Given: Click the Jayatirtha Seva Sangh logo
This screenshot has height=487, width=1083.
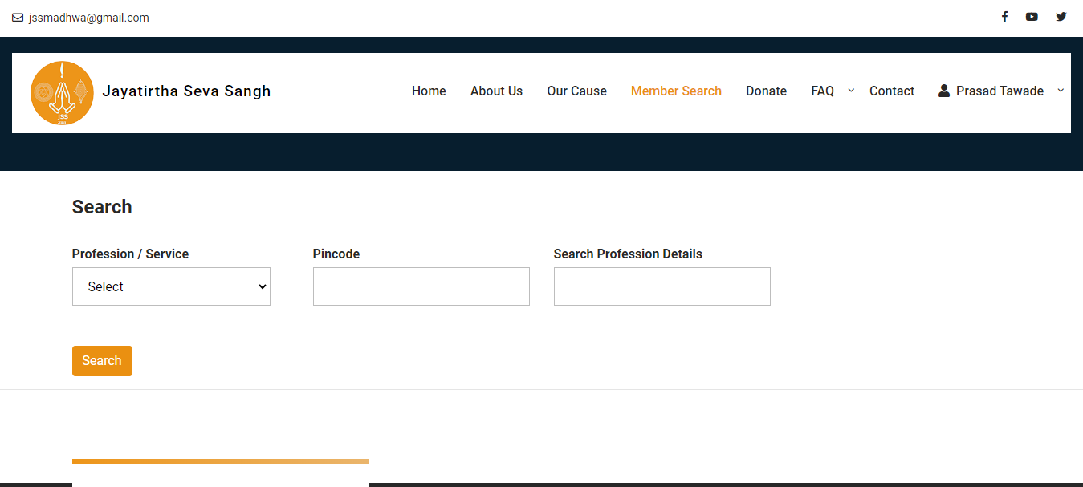Looking at the screenshot, I should point(62,93).
